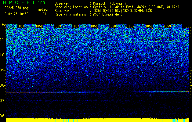Click the Receiving antenna label

pyautogui.click(x=70, y=14)
